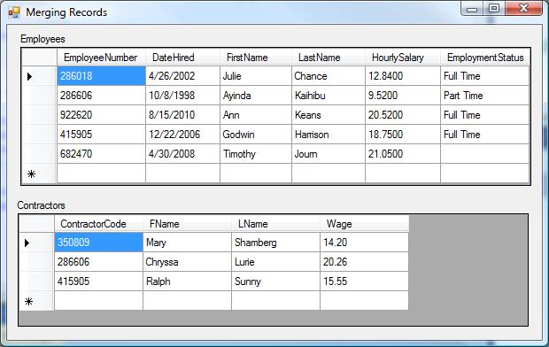Select date hired cell 4/26/2002
This screenshot has height=347, width=549.
coord(182,76)
